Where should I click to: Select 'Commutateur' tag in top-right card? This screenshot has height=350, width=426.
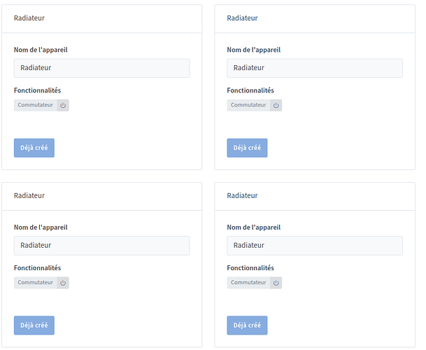248,105
